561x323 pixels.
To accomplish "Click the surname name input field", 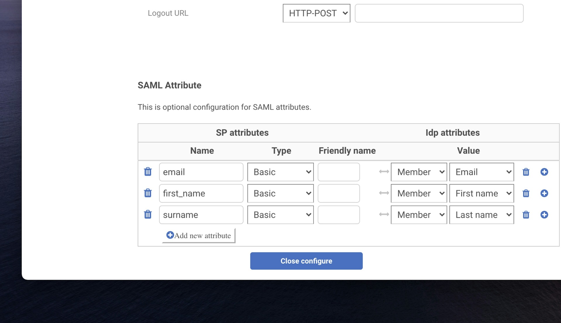I will 201,215.
